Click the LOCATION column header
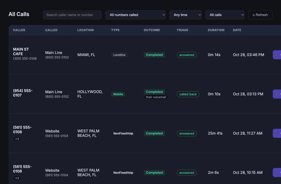This screenshot has height=184, width=281. [86, 30]
